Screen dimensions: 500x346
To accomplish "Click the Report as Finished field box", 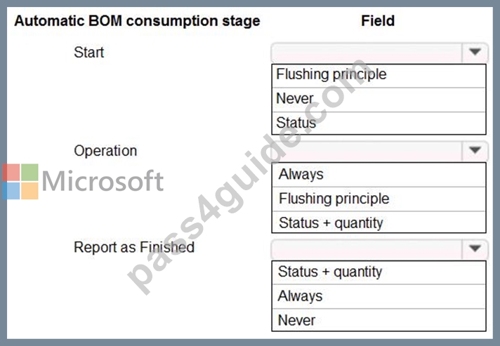I will point(367,249).
